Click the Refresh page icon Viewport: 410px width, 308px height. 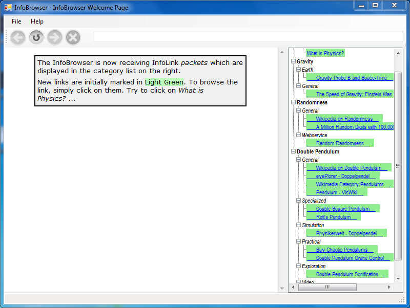tap(36, 37)
